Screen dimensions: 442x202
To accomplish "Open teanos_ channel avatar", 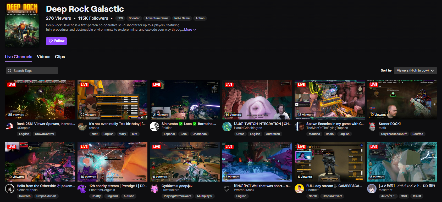I will pyautogui.click(x=82, y=126).
